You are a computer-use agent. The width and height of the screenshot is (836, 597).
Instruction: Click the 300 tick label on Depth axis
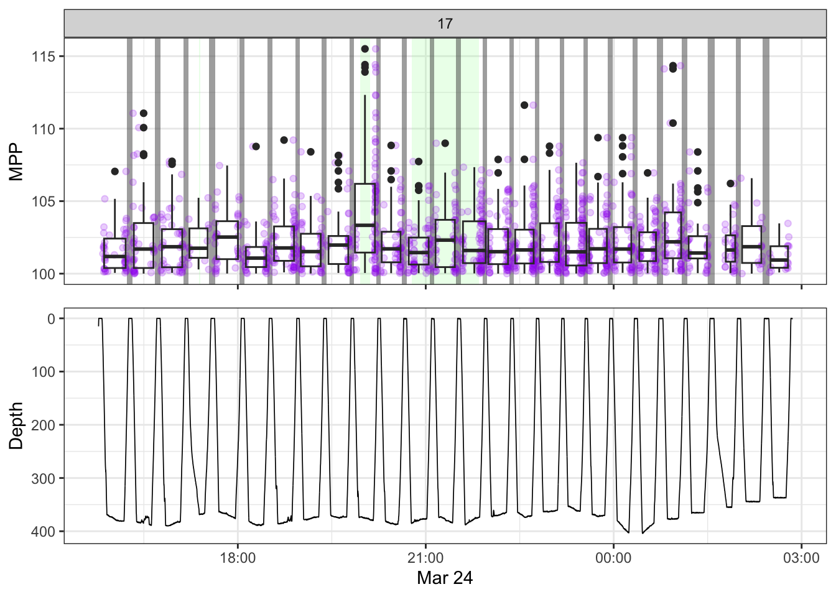(x=43, y=479)
